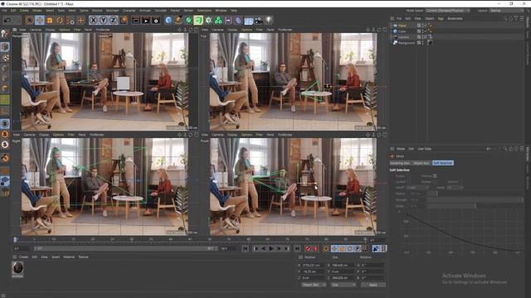This screenshot has height=298, width=531.
Task: Click Object Manager search icon
Action: pos(505,18)
